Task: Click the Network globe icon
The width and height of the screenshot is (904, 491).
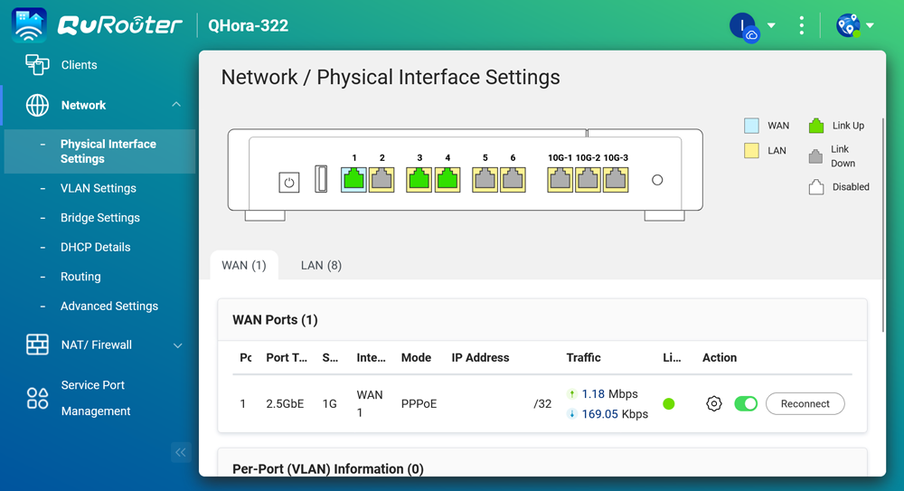Action: click(37, 105)
